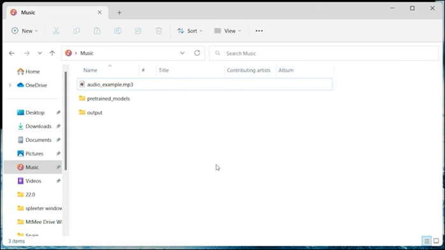Screen dimensions: 445x250
Task: Open the spleeter windows folder in sidebar
Action: click(40, 209)
